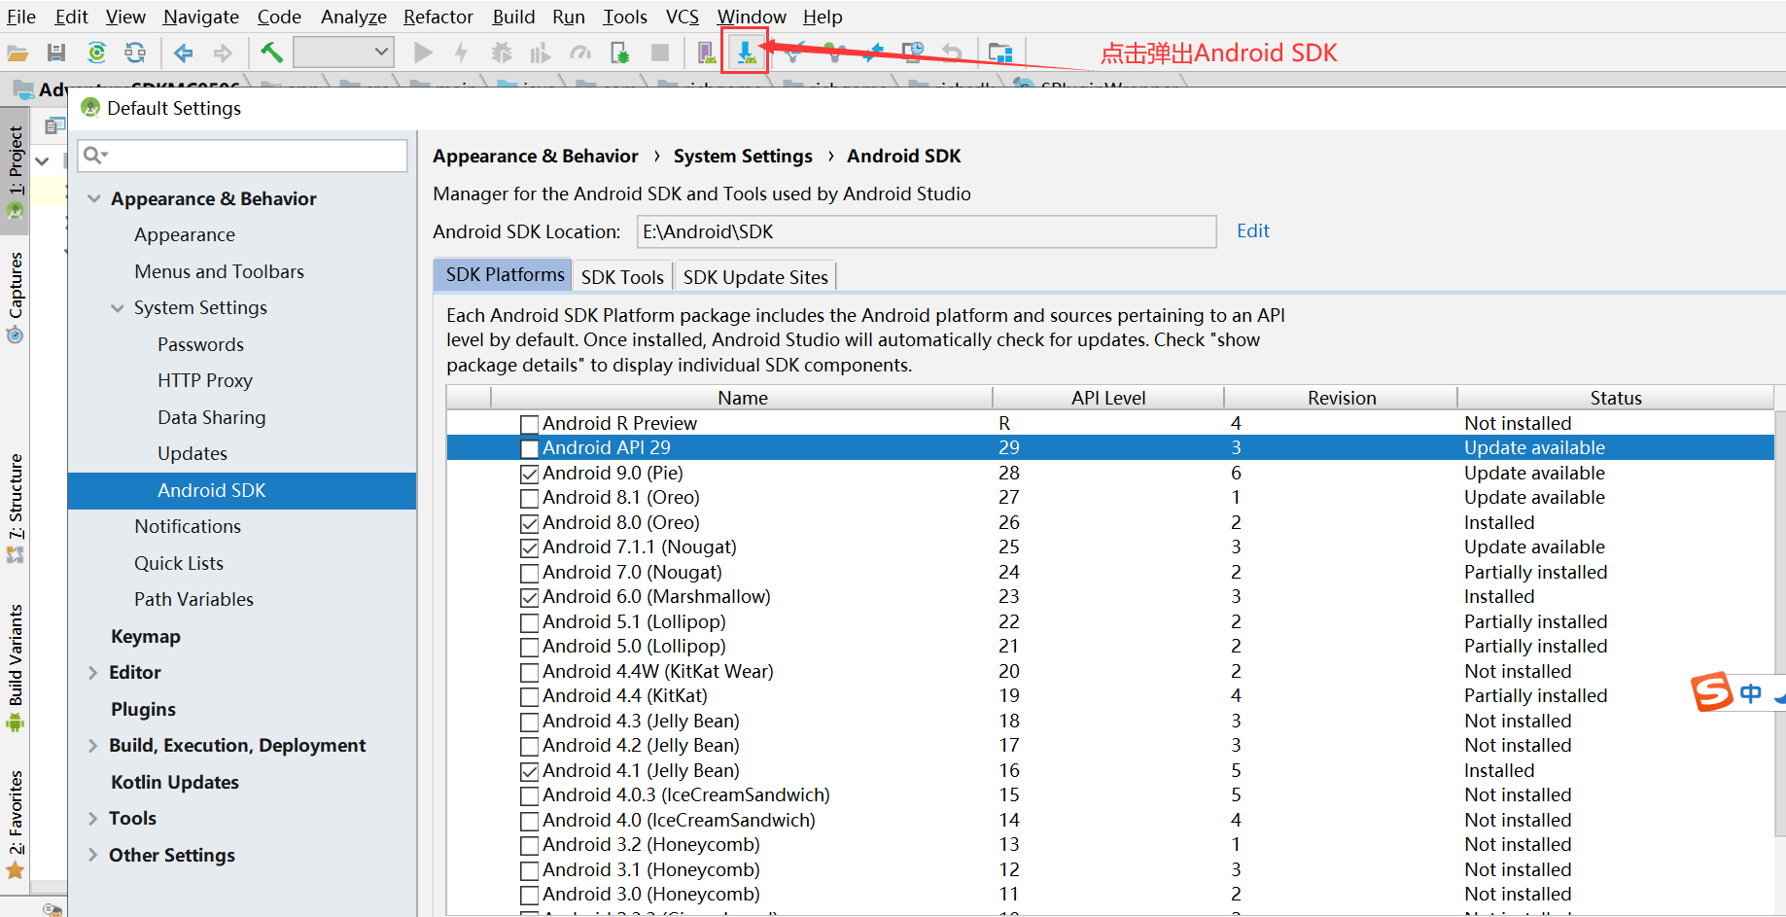The width and height of the screenshot is (1786, 917).
Task: Attach debugger to Android process icon
Action: [619, 53]
